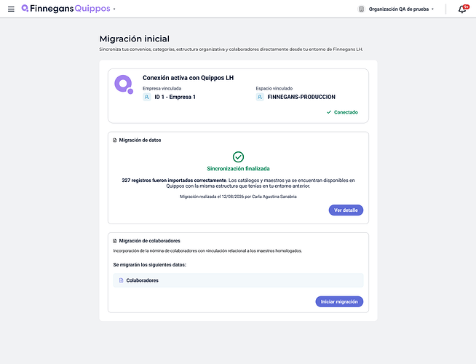Click the Conectado checkmark icon

coord(329,112)
